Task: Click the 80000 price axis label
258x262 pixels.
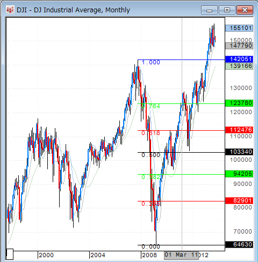Action: pyautogui.click(x=242, y=207)
